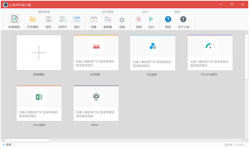
Task: Open the NC登录 template card
Action: pos(153,53)
